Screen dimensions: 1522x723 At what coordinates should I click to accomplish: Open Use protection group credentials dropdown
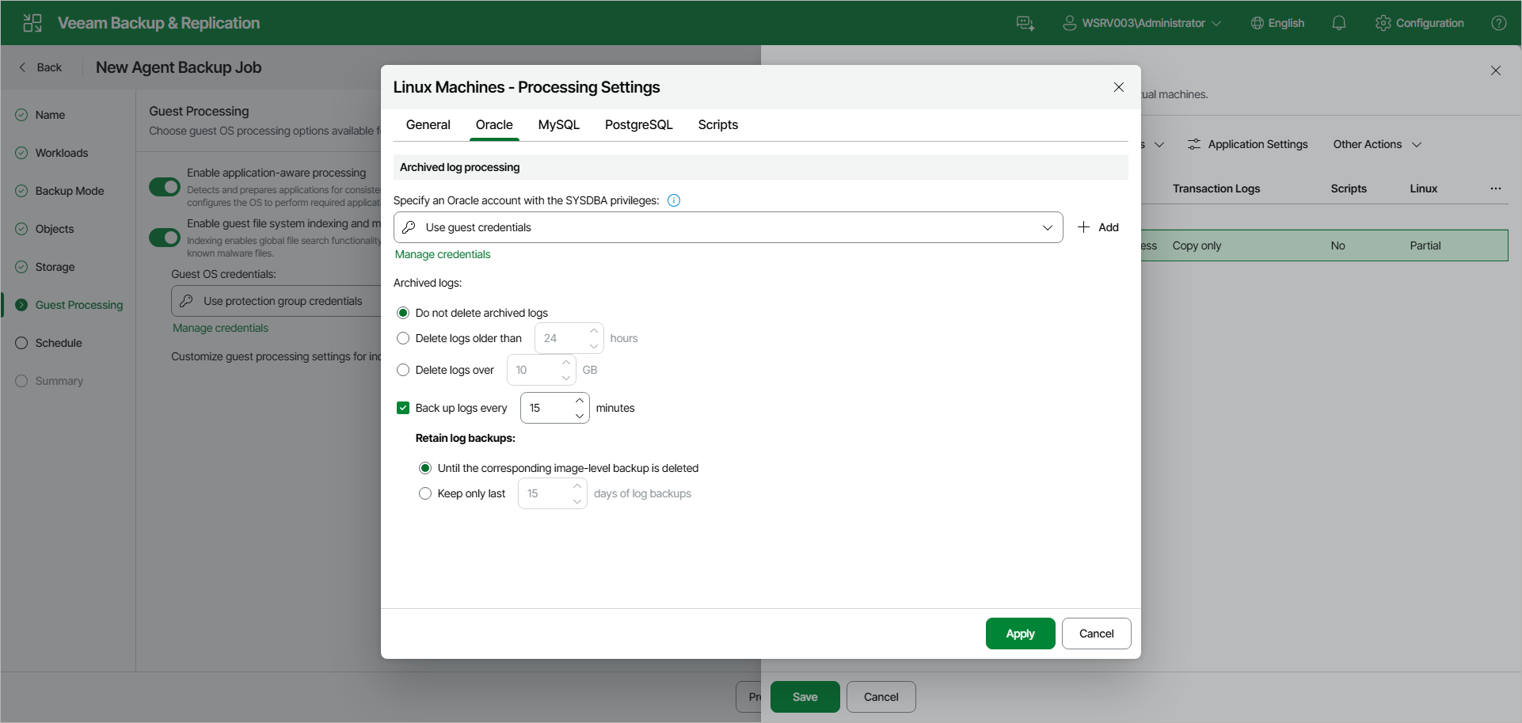click(277, 301)
